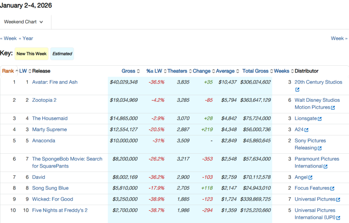Click external link icon under 20th Century Studios
Image resolution: width=349 pixels, height=223 pixels.
297,90
